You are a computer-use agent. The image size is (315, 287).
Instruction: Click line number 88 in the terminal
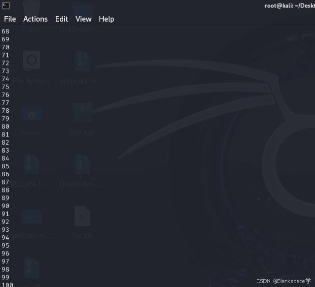[x=5, y=190]
